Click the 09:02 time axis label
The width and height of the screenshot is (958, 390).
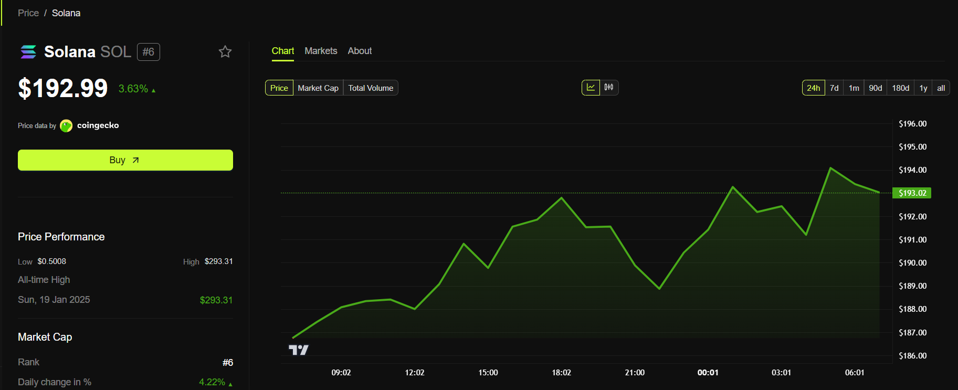point(341,373)
